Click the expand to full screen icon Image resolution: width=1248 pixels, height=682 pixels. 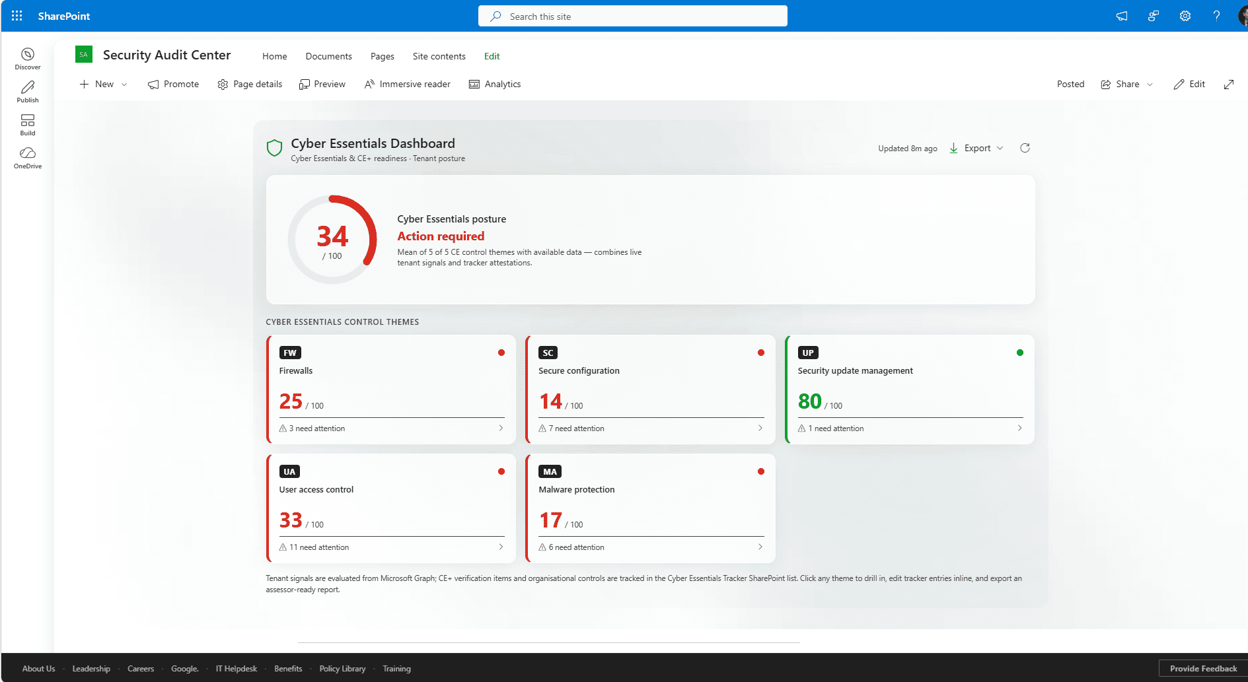pyautogui.click(x=1229, y=84)
